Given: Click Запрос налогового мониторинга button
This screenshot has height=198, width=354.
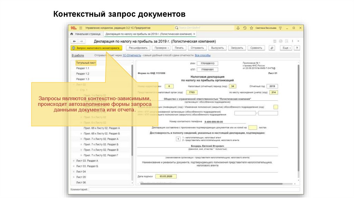Looking at the screenshot, I should click(96, 48).
